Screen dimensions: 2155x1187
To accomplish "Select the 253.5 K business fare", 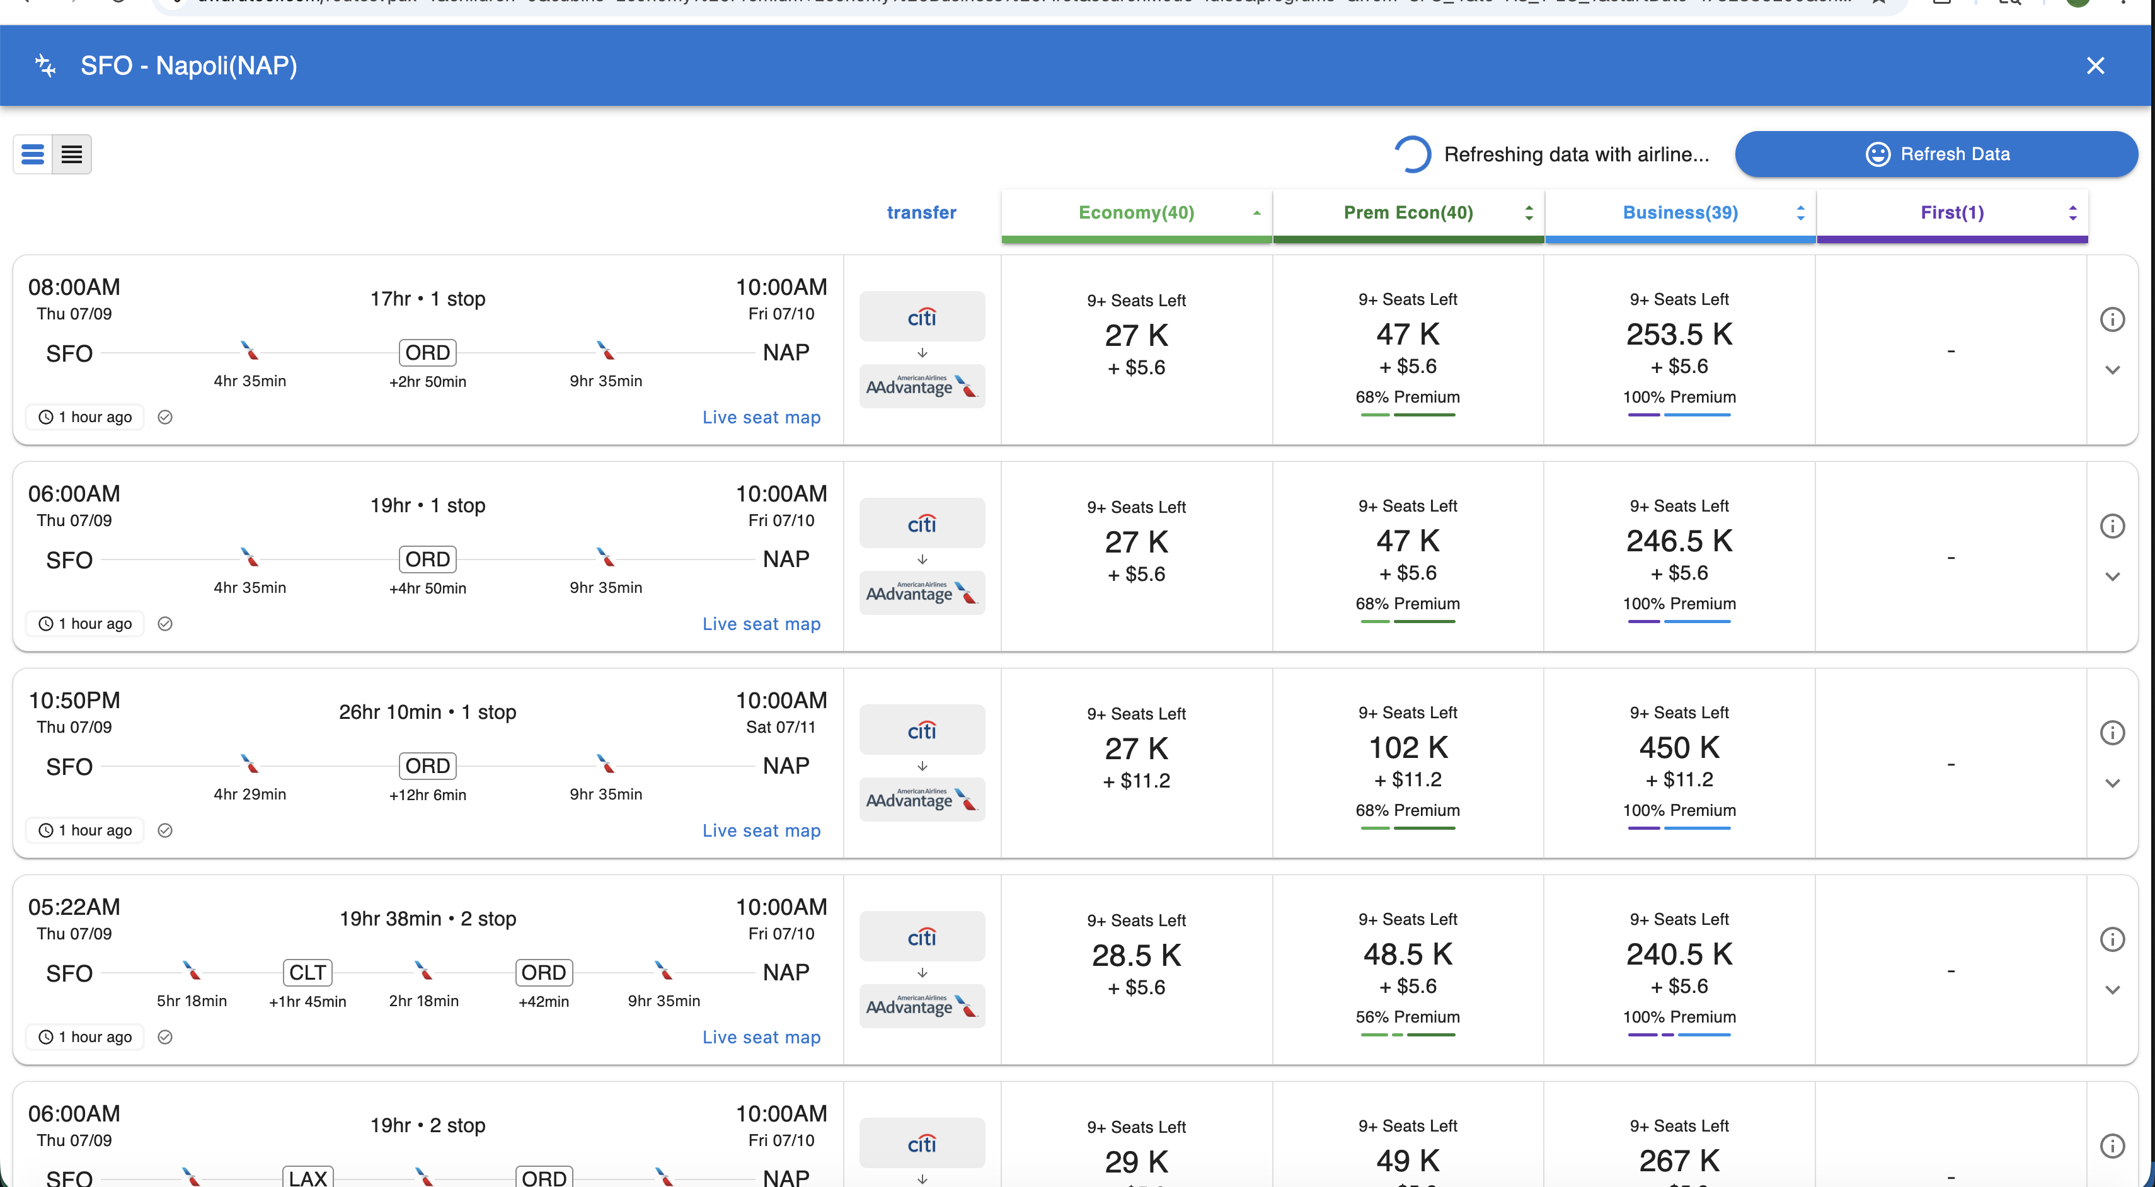I will click(1679, 334).
